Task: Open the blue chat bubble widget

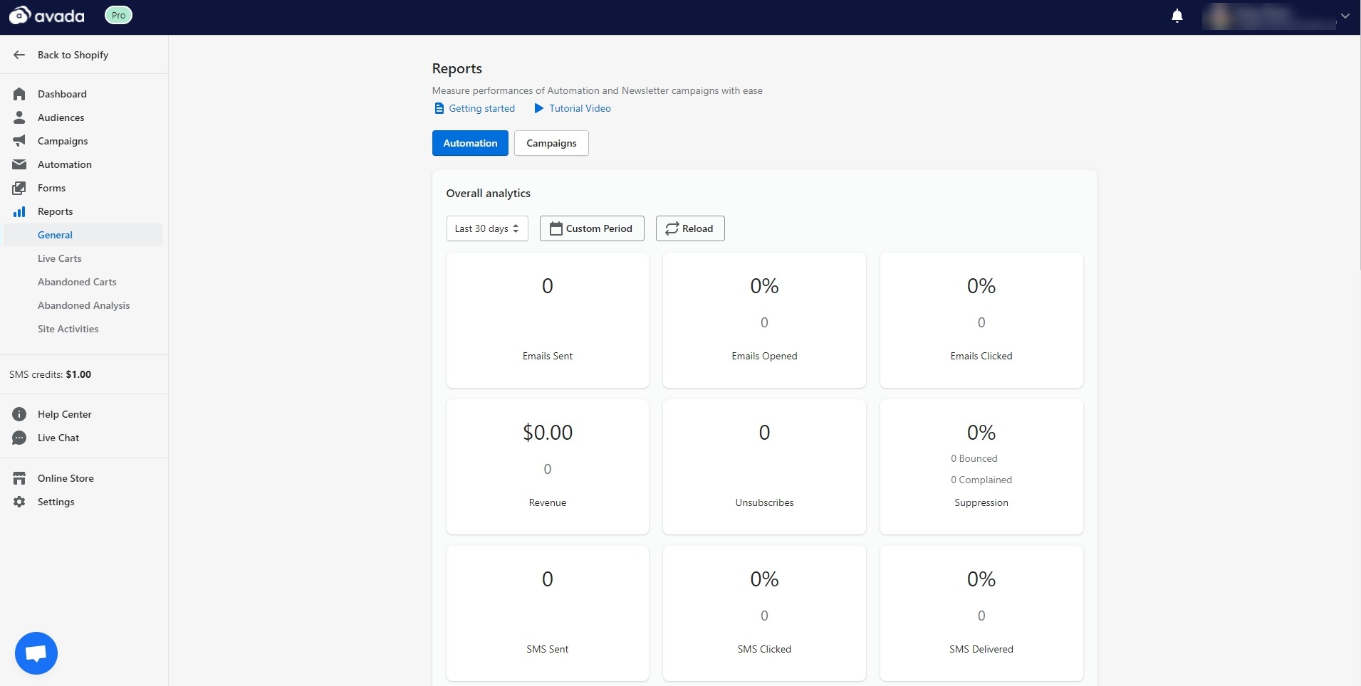Action: [x=36, y=653]
